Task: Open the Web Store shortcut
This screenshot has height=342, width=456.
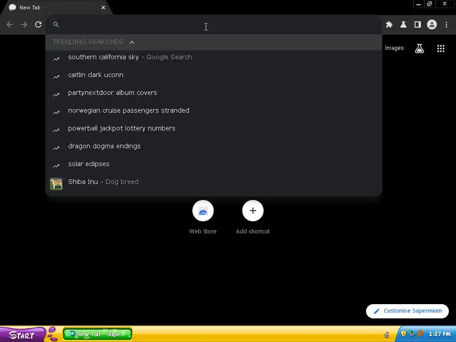Action: click(x=203, y=217)
